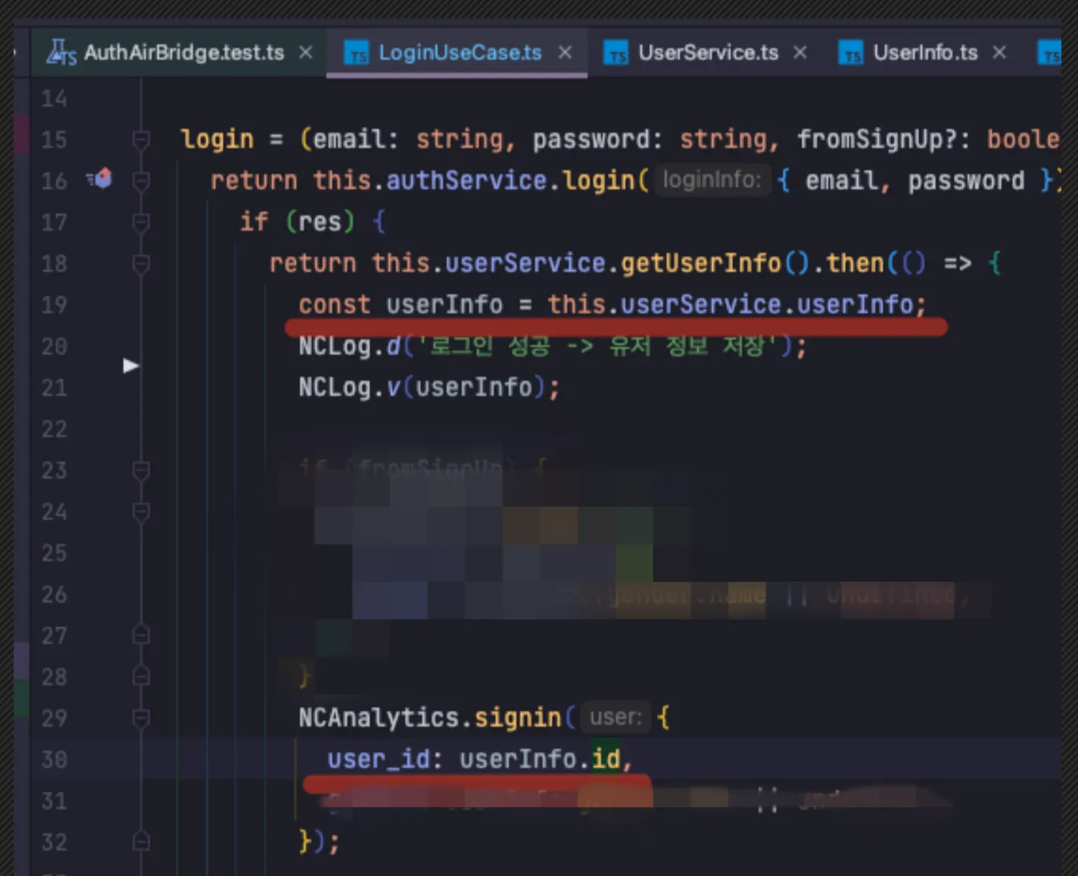Viewport: 1078px width, 876px height.
Task: Click line number 14 in the gutter
Action: pyautogui.click(x=54, y=98)
